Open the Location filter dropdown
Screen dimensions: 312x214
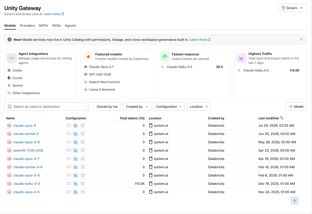(x=199, y=106)
